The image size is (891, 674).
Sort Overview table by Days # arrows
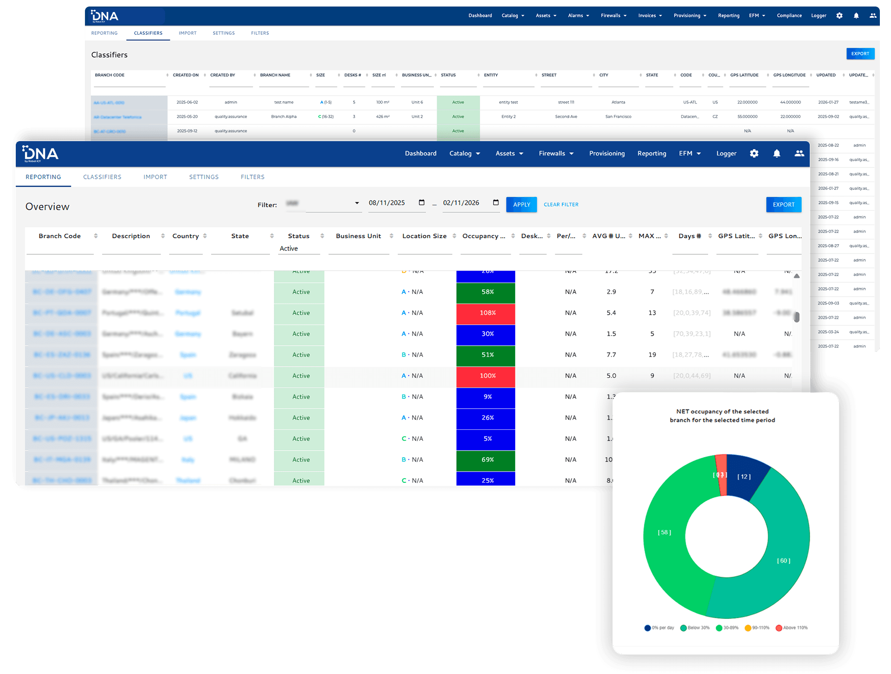pos(710,236)
